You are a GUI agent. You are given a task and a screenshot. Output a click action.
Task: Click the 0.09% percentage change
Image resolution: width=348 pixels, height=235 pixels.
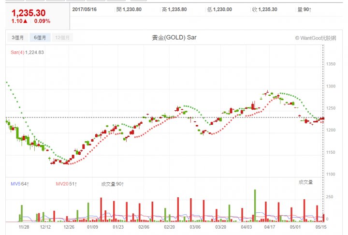tap(42, 21)
